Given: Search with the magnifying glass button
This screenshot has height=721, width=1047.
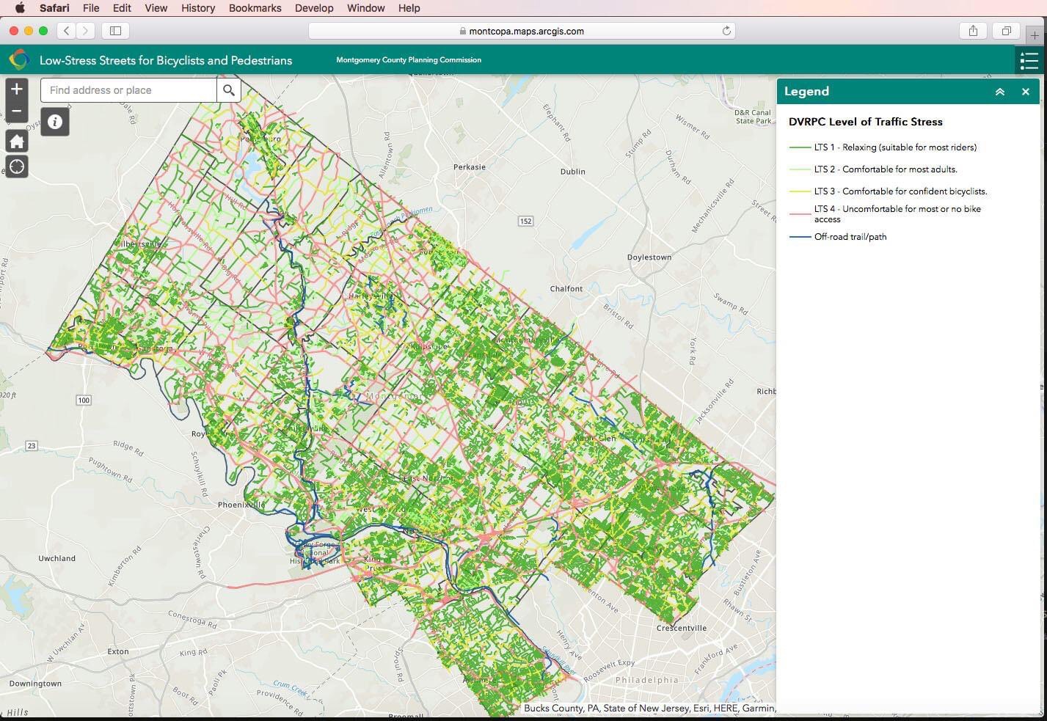Looking at the screenshot, I should (229, 90).
